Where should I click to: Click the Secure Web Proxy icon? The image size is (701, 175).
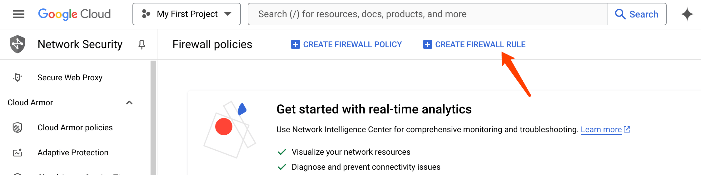pos(17,77)
